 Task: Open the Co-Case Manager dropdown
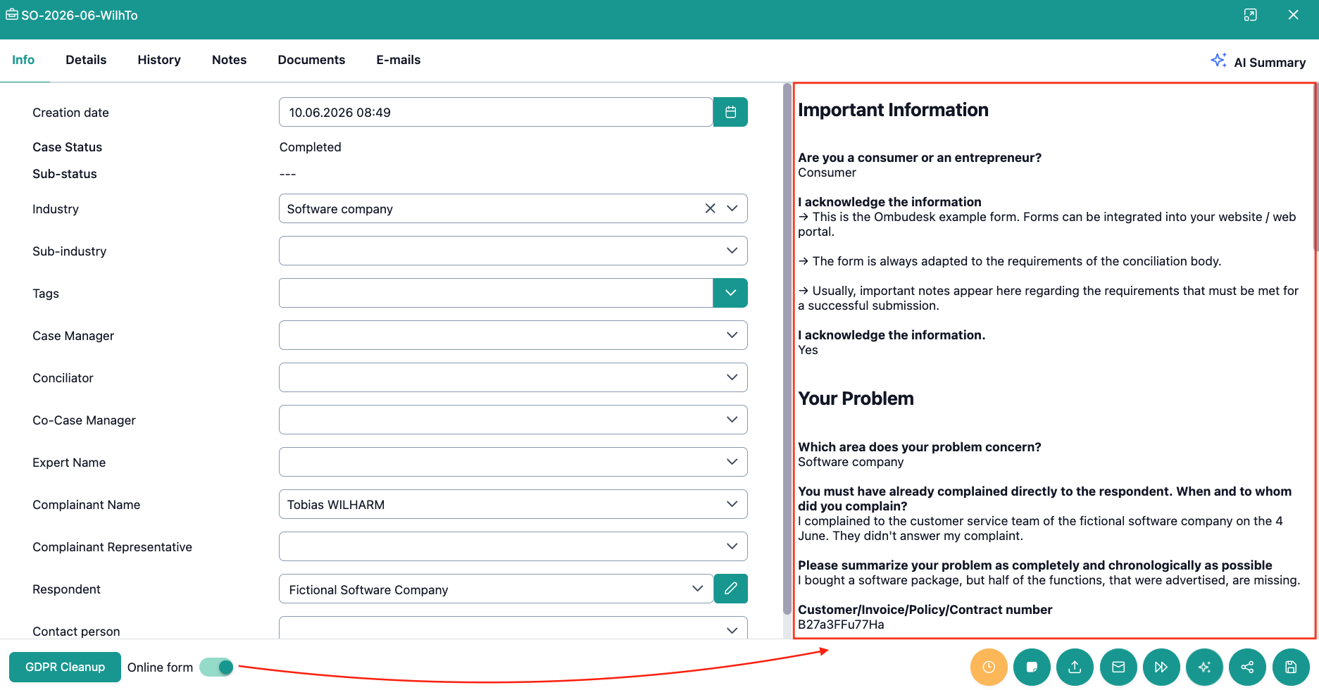513,420
